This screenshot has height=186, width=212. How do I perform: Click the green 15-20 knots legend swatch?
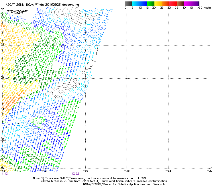point(151,3)
